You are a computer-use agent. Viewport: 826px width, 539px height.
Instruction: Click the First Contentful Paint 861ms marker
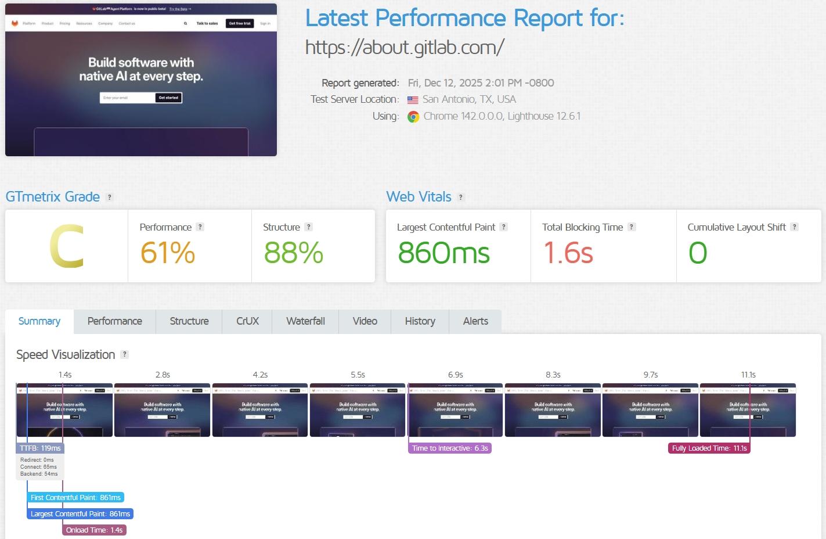tap(75, 498)
